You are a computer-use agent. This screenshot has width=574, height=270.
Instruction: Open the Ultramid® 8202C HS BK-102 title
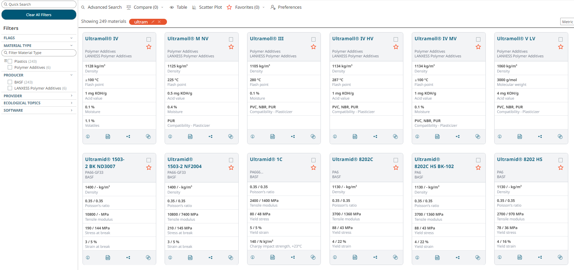coord(434,163)
